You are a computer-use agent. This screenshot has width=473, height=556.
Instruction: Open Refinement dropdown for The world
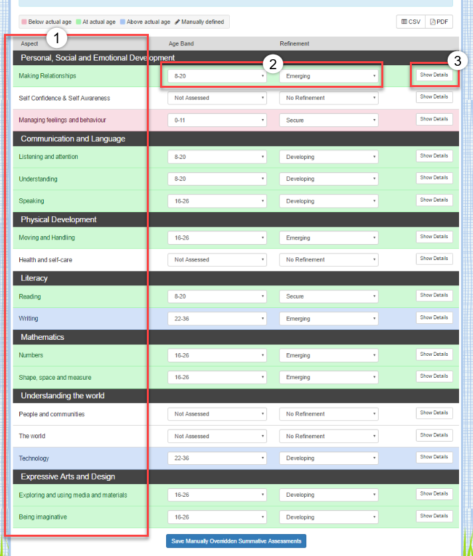[329, 436]
